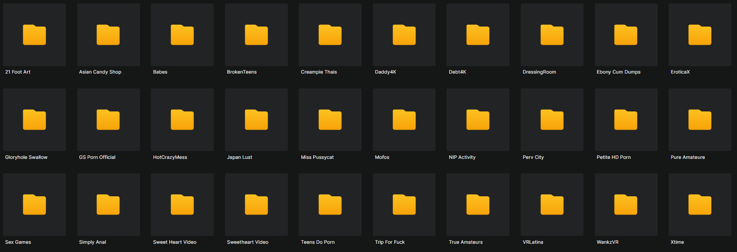This screenshot has width=737, height=252.
Task: Click the Creampie Thais label text
Action: point(319,72)
